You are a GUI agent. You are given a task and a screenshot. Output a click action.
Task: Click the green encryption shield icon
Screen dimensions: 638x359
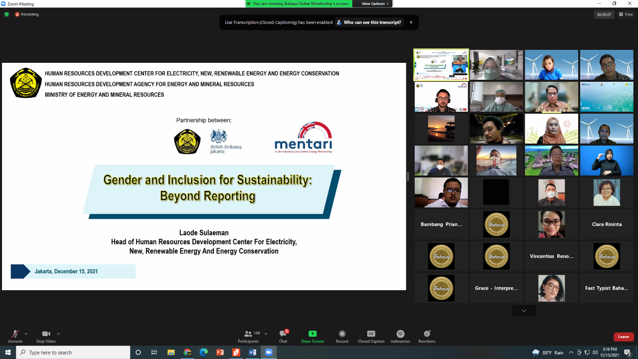(x=6, y=14)
